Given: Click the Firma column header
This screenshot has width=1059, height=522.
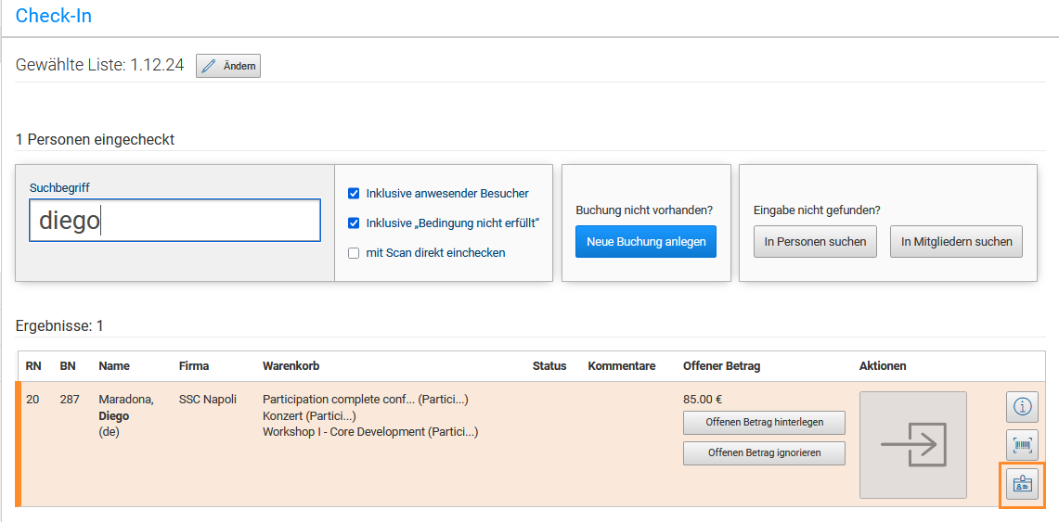Looking at the screenshot, I should pyautogui.click(x=194, y=366).
